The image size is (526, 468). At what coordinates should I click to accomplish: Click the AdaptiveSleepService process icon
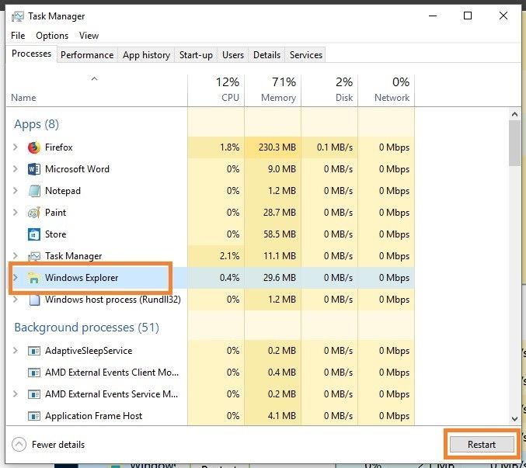click(34, 351)
